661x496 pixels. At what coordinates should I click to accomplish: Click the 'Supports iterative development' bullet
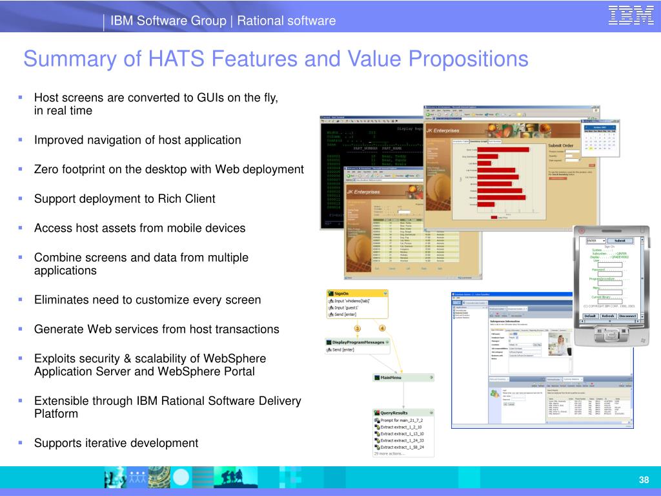[116, 443]
